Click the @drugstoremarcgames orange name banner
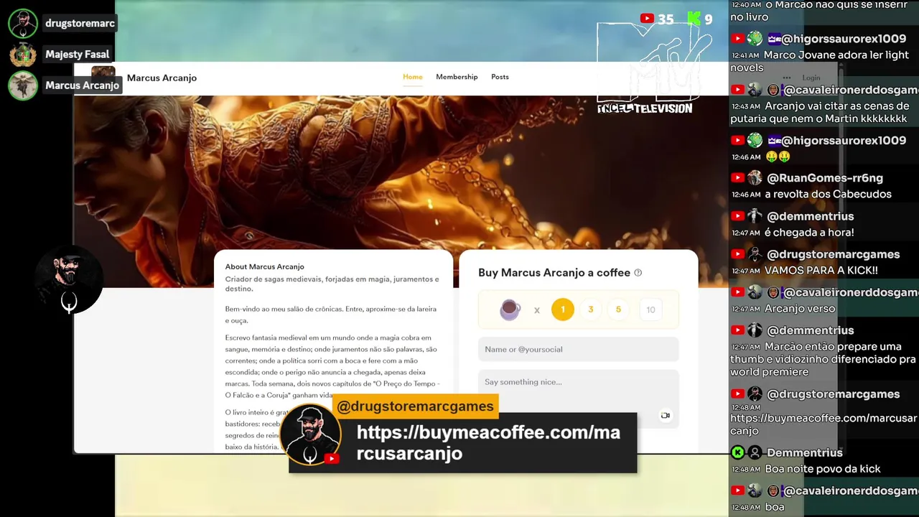The image size is (919, 517). (416, 406)
